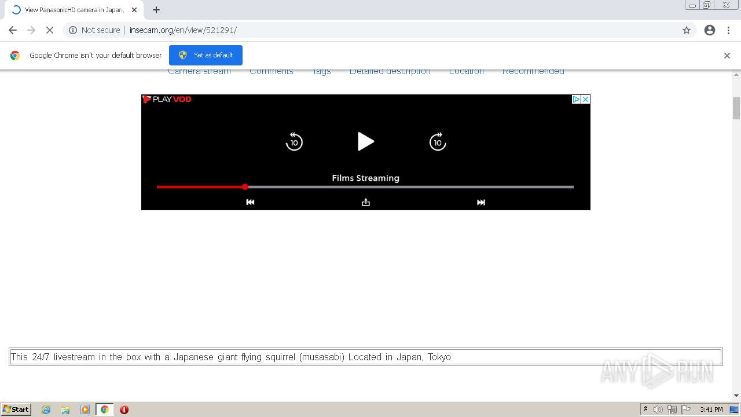
Task: Open File Explorer from the taskbar
Action: pyautogui.click(x=65, y=409)
